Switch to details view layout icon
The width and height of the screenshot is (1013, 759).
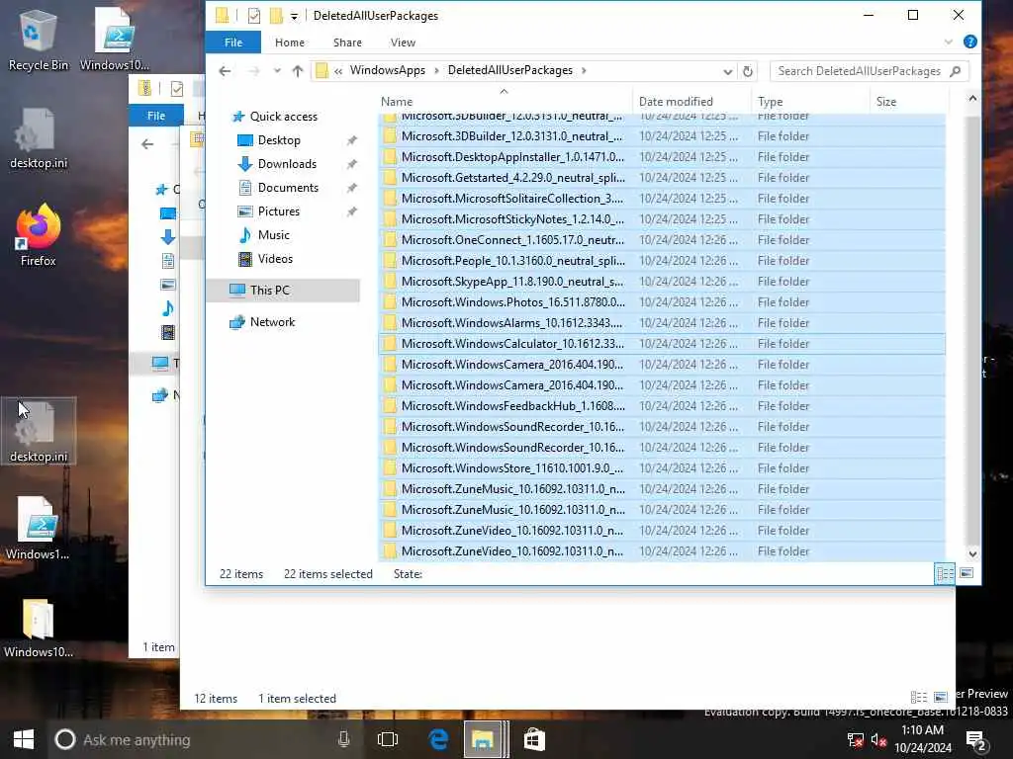[x=945, y=573]
